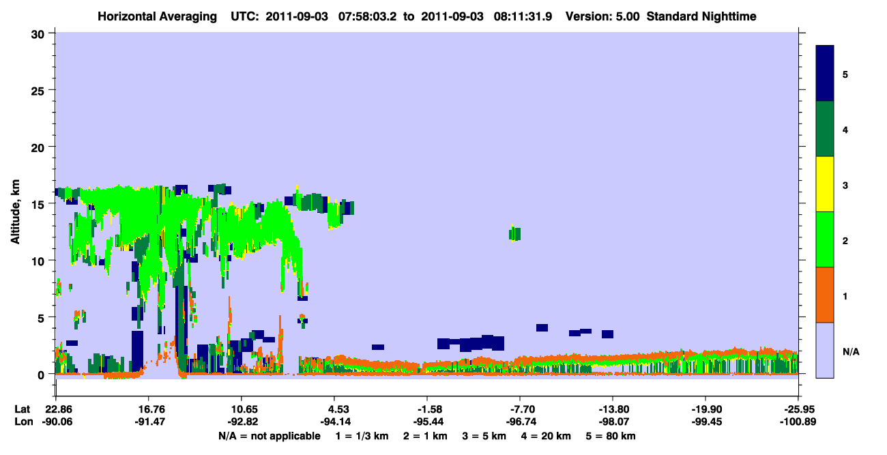Screen dimensions: 887x455
Task: Select the bright green 1 km legend swatch
Action: click(x=825, y=239)
